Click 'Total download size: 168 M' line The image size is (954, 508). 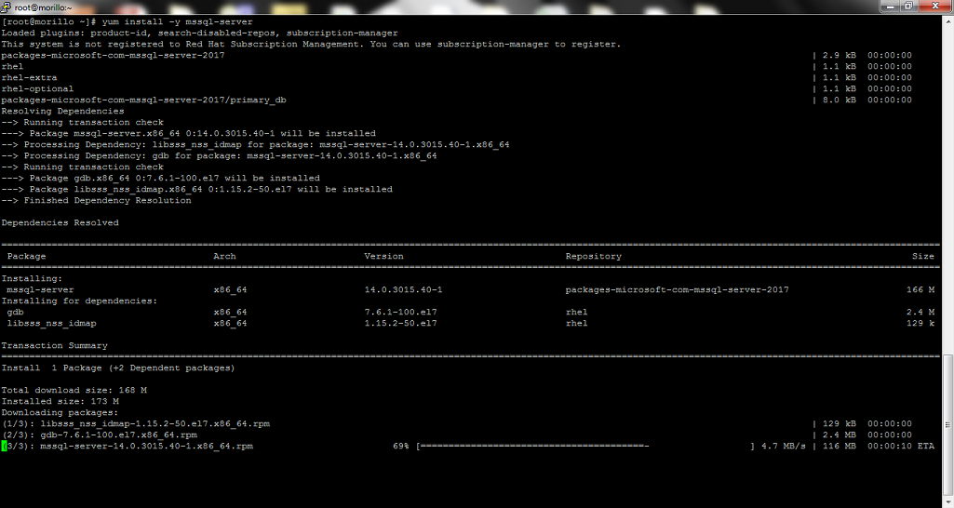pyautogui.click(x=74, y=390)
